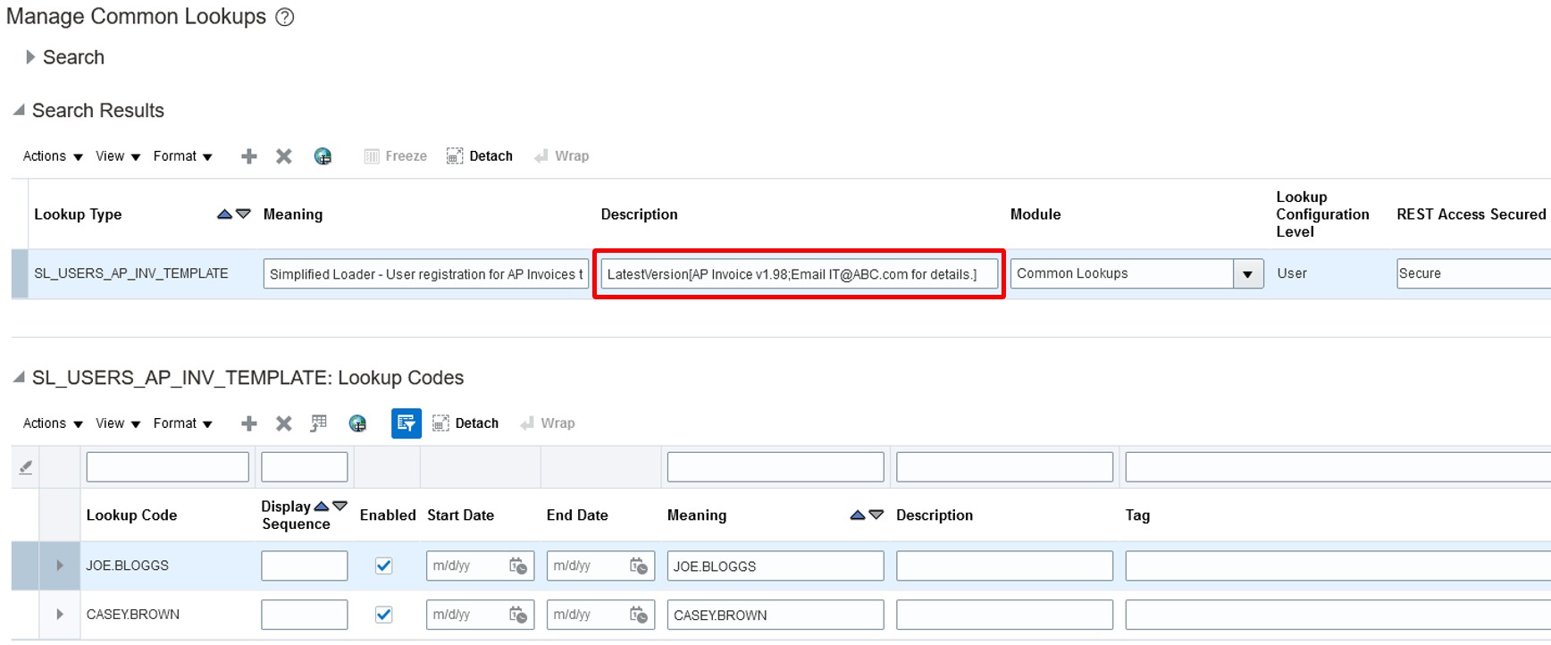Sort Display Sequence column ascending

[x=322, y=507]
